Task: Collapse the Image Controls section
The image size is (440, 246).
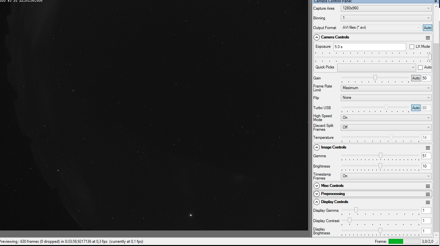Action: tap(317, 148)
